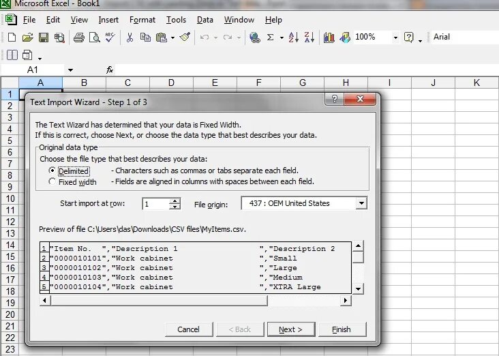
Task: Decrease the start import row spinner
Action: [x=175, y=207]
